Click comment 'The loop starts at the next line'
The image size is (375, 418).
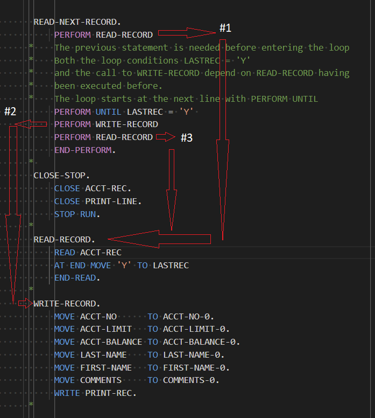coord(137,99)
